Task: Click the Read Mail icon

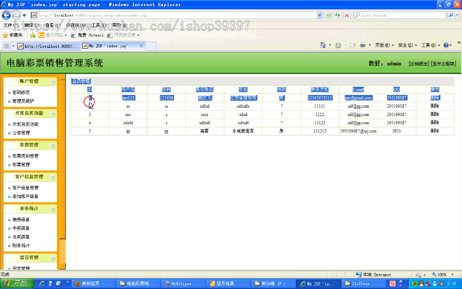Action: pos(352,45)
